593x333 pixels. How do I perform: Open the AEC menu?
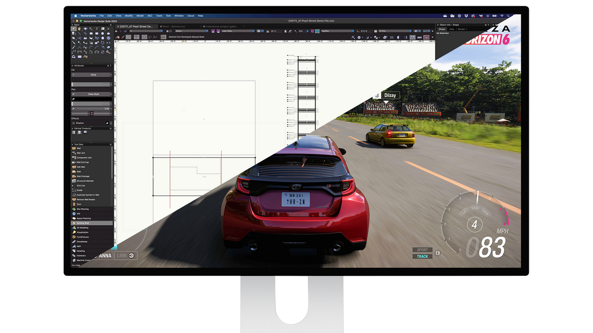[x=150, y=16]
